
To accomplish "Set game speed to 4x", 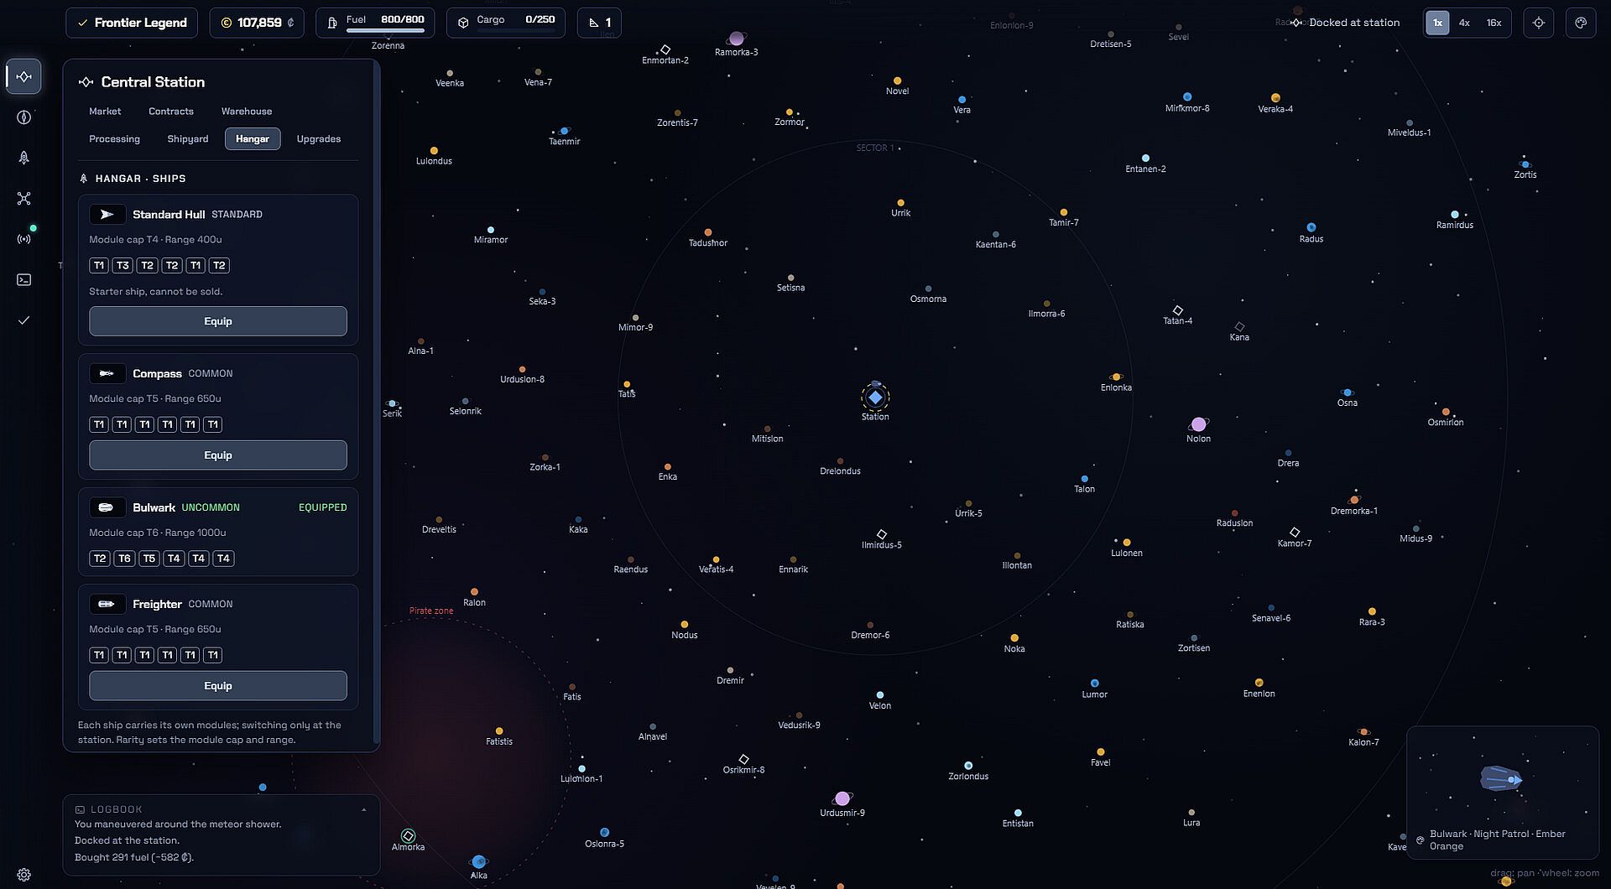I will (1464, 23).
